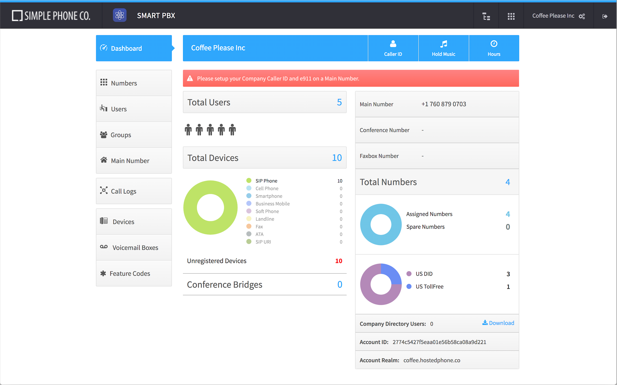Click the Faxbox Number label
The width and height of the screenshot is (617, 385).
379,156
